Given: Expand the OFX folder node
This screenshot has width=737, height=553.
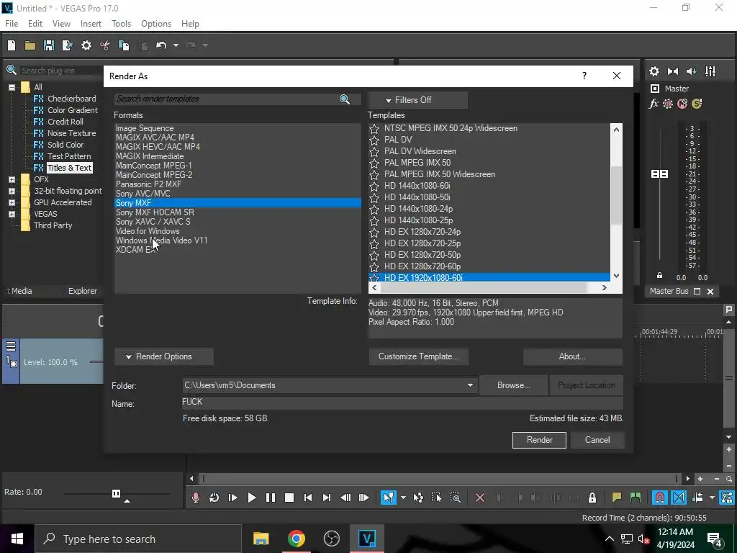Looking at the screenshot, I should pyautogui.click(x=12, y=179).
